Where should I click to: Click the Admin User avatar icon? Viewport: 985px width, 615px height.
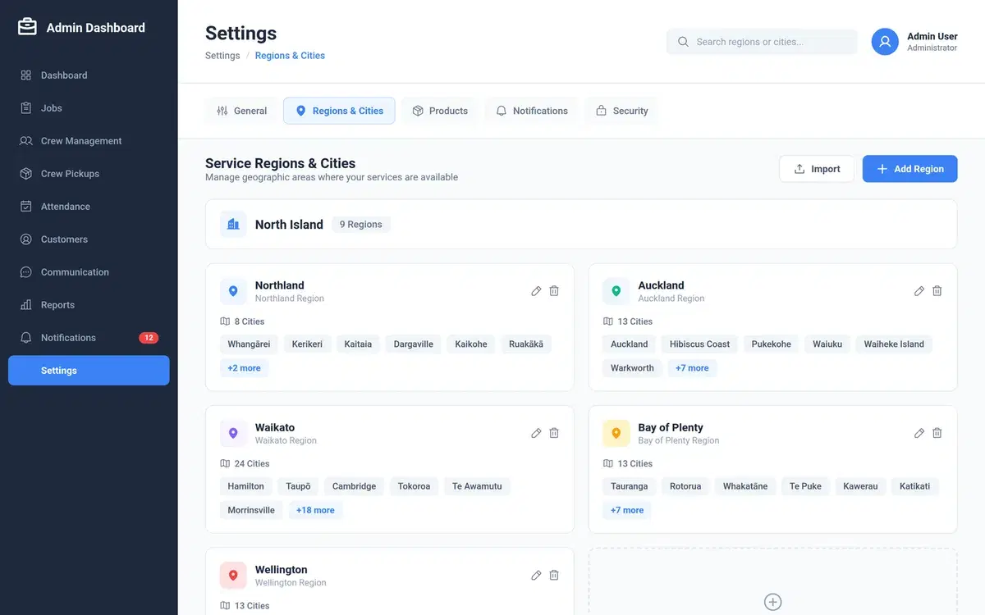tap(885, 42)
